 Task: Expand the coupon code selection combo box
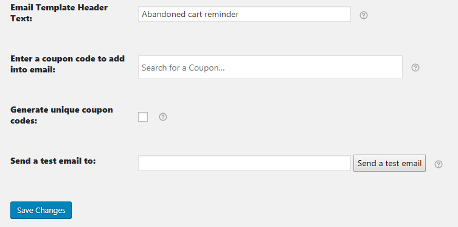pyautogui.click(x=270, y=67)
